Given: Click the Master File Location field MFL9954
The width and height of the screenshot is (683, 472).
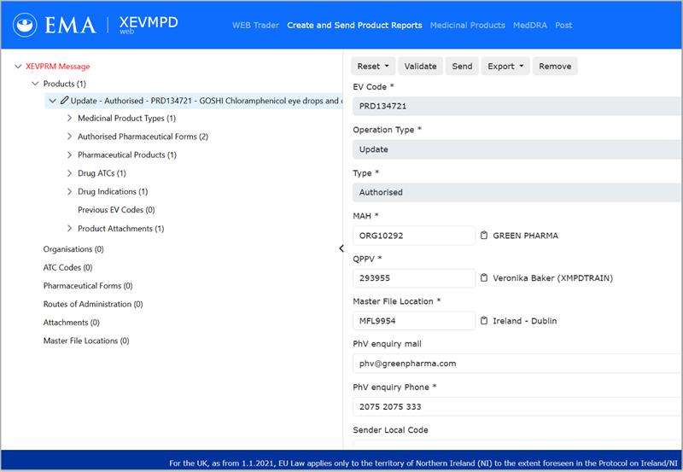Looking at the screenshot, I should [414, 321].
